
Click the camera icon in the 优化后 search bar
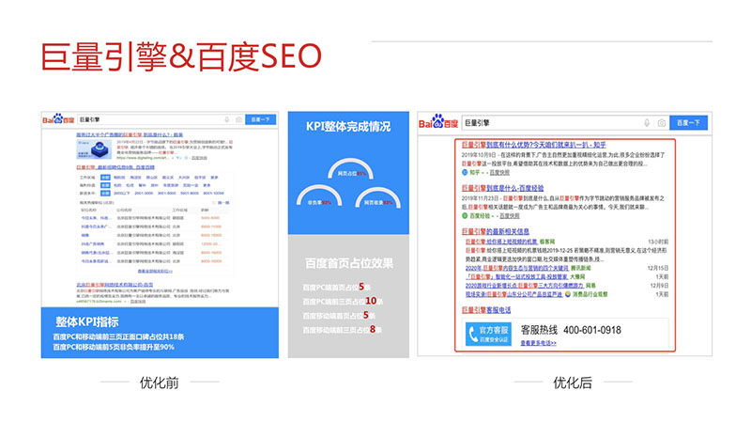click(662, 123)
